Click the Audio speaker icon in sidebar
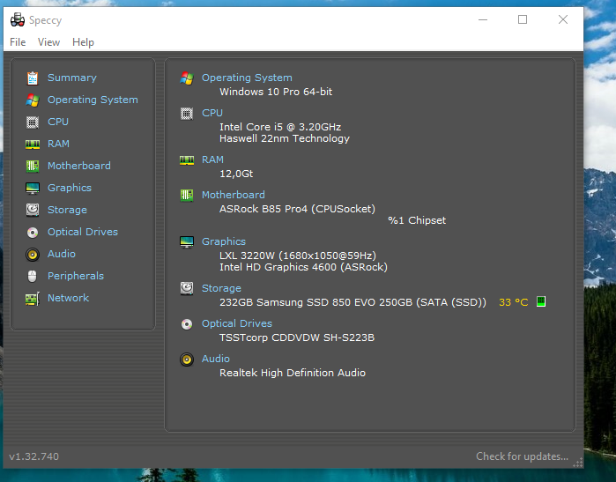 [33, 255]
